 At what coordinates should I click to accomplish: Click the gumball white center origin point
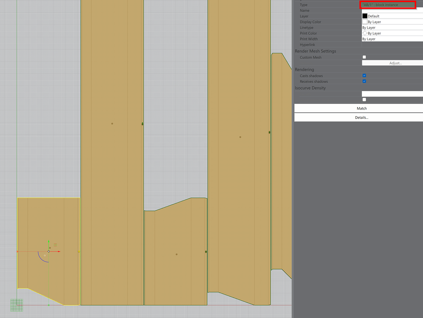(48, 251)
